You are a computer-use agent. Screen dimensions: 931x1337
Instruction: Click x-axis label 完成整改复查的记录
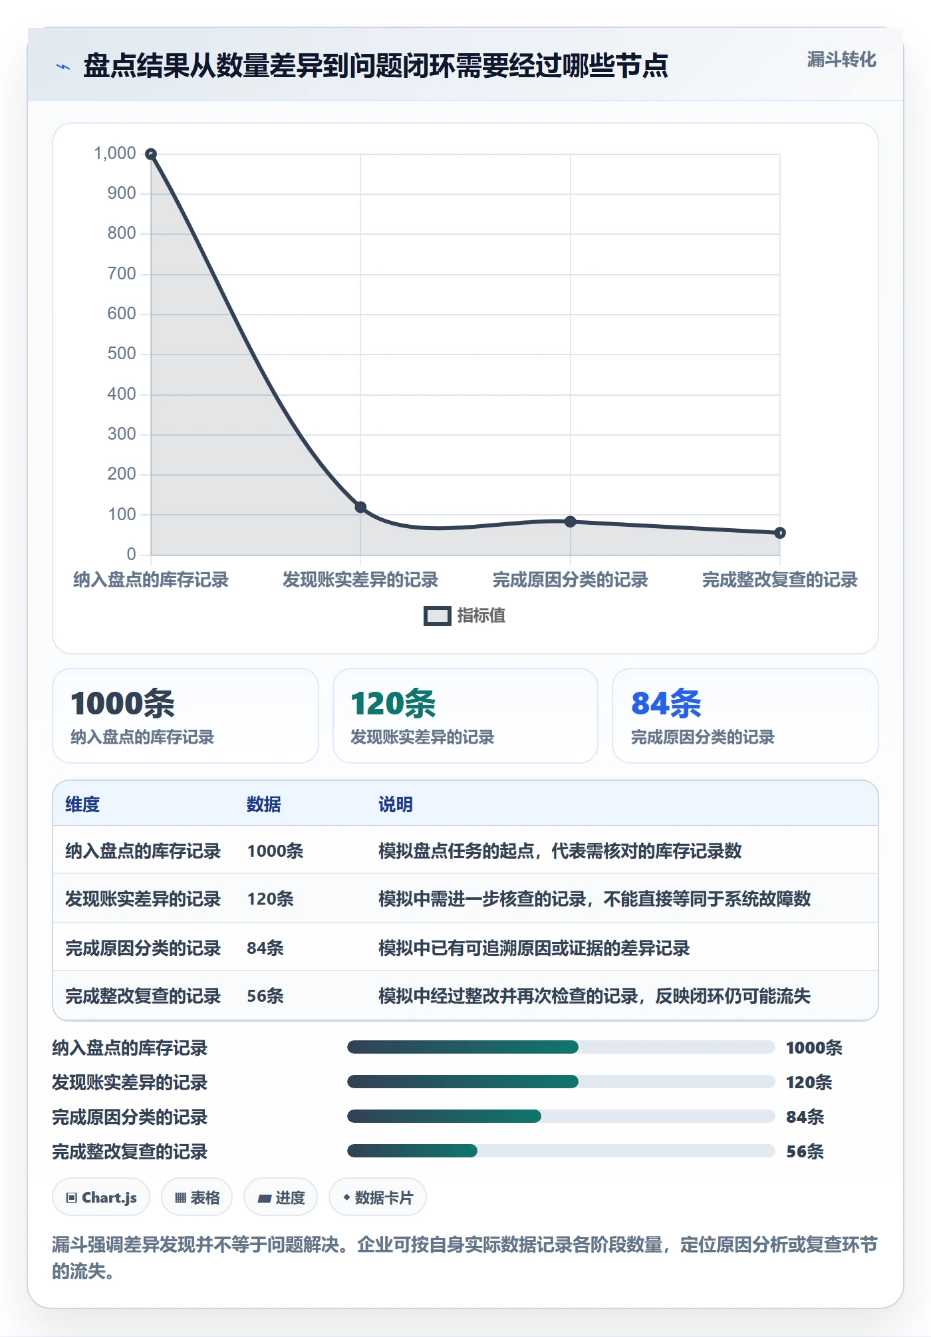780,579
